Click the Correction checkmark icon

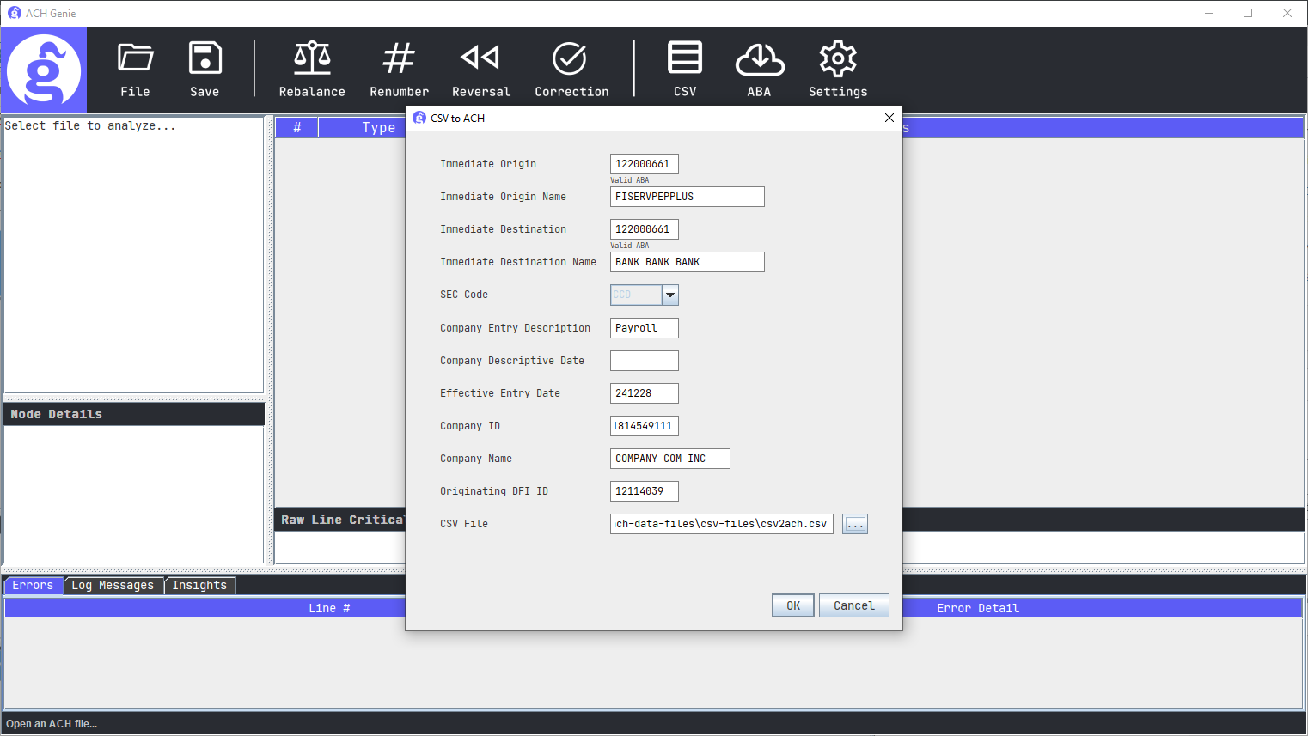click(x=570, y=58)
